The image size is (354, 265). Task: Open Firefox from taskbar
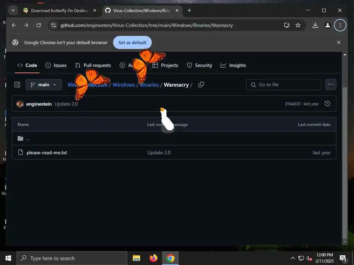click(153, 258)
